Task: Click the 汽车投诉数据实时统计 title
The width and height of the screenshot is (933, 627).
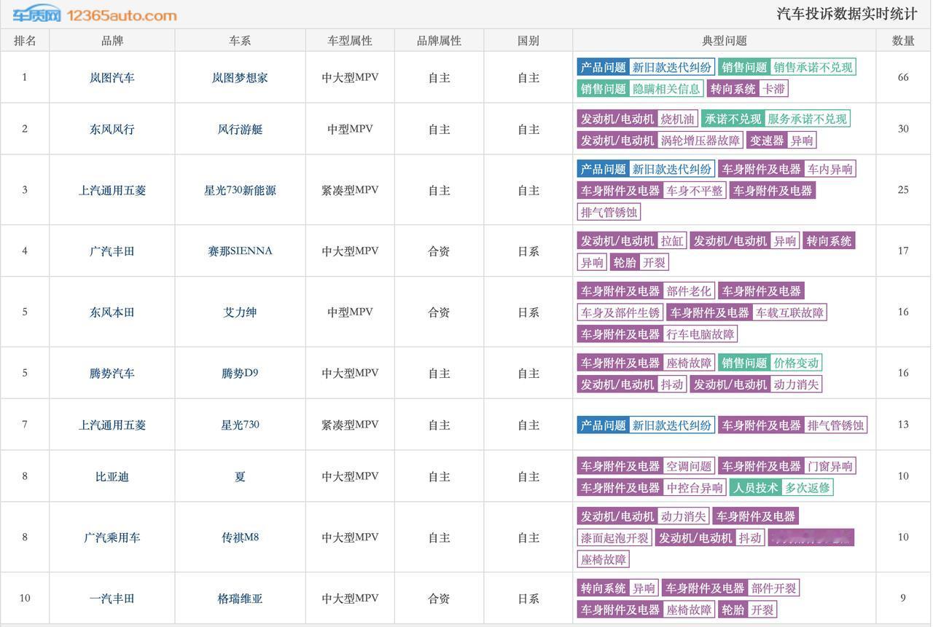Action: click(846, 14)
